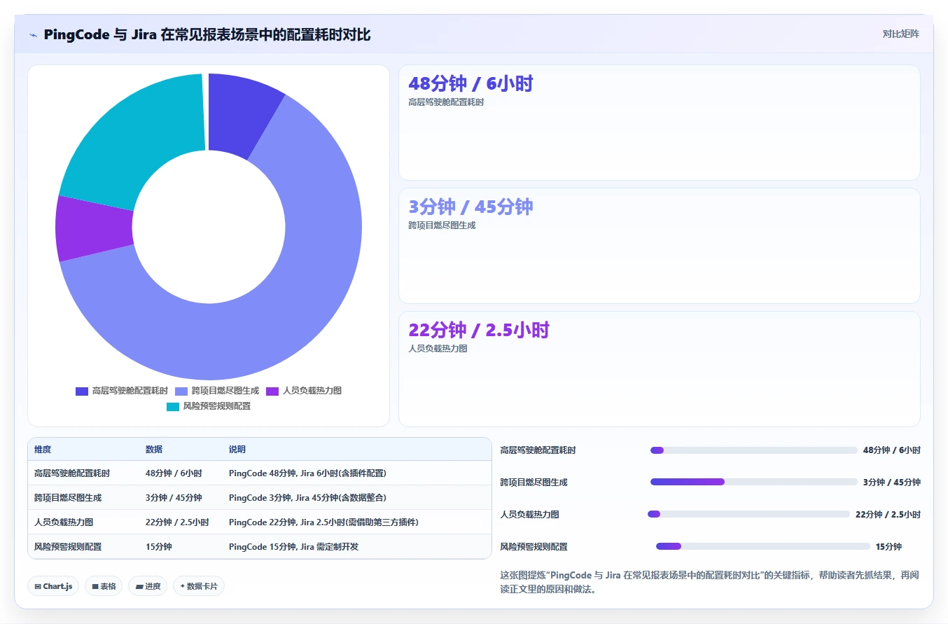Click the 风险预警规则配置 progress row label
Viewport: 948px width, 624px height.
pos(534,546)
